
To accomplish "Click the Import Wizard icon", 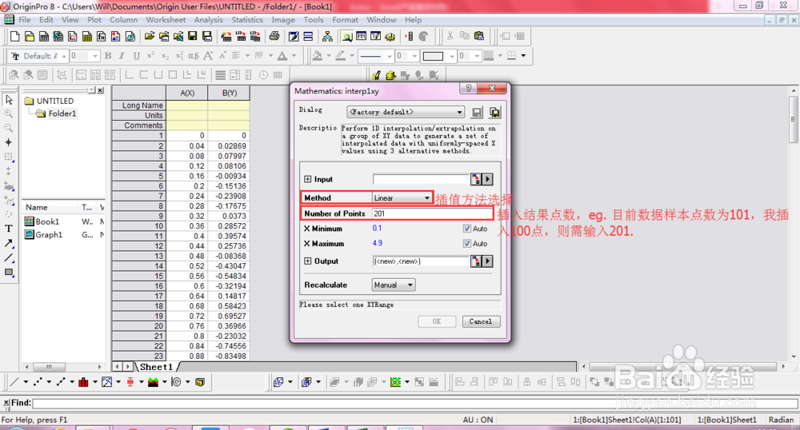I will 226,36.
